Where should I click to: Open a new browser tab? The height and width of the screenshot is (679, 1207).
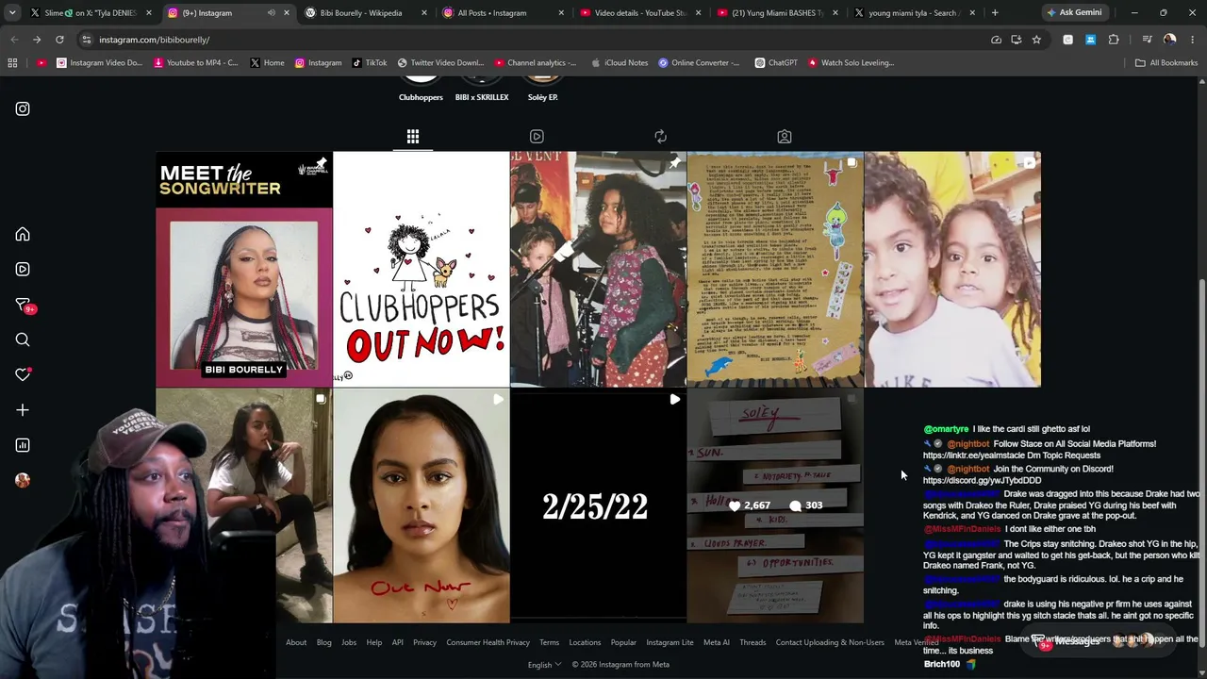pyautogui.click(x=995, y=13)
